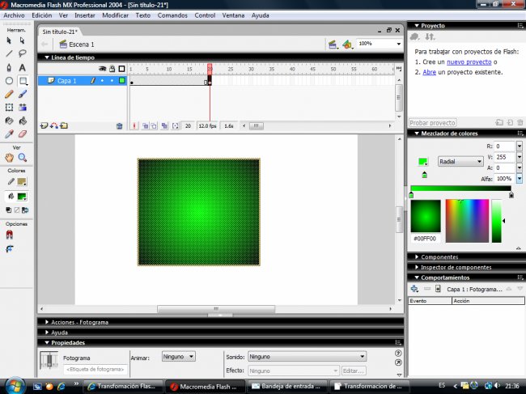
Task: Select the Oval tool
Action: (9, 81)
